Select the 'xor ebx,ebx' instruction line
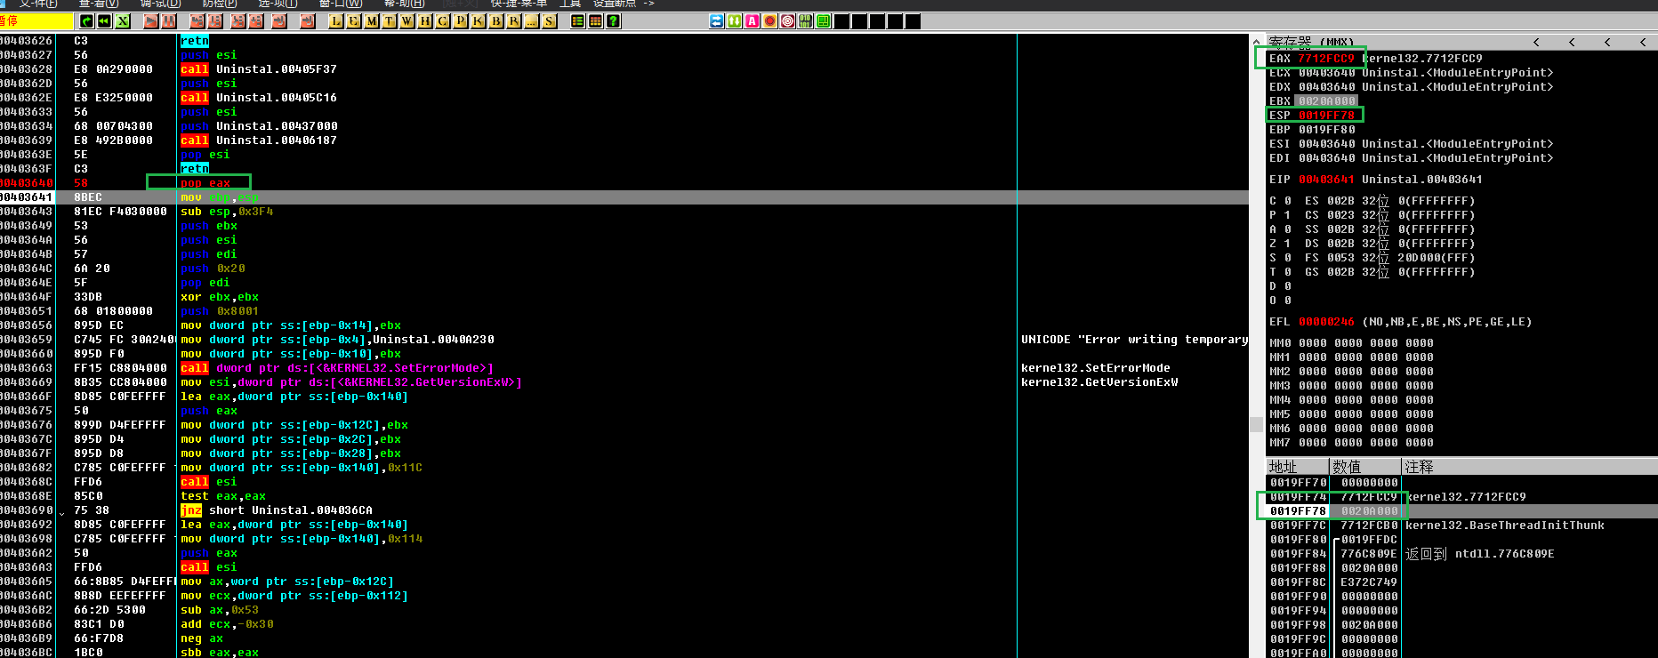The image size is (1658, 658). point(219,297)
